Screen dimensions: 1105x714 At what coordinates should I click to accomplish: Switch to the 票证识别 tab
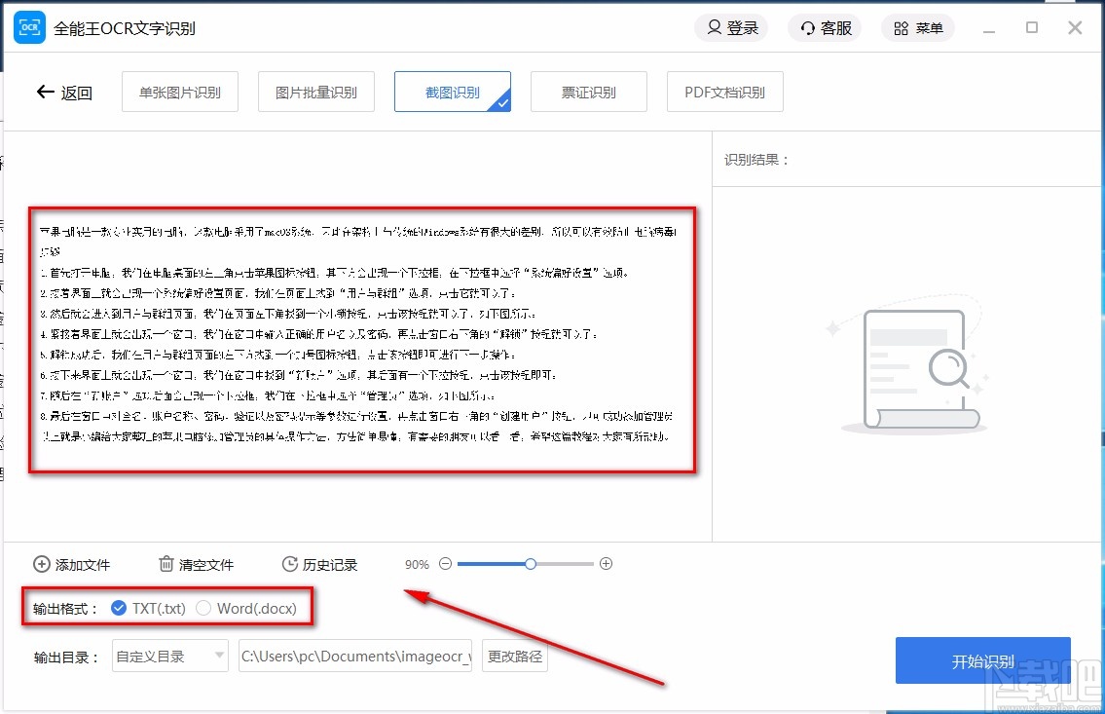[x=588, y=91]
